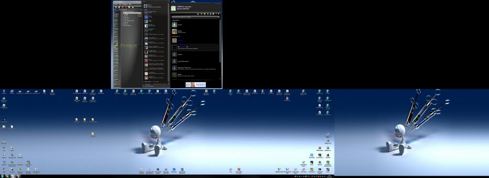Select the highlighted contact row with the black avatar
489x178 pixels.
195,48
